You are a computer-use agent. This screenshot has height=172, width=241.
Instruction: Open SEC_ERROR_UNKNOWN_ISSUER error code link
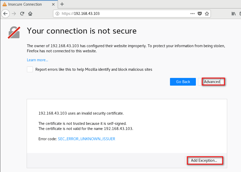87,139
